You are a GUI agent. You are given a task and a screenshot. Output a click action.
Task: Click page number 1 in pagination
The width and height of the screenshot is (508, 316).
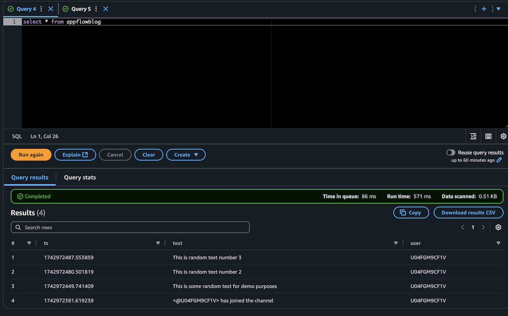point(473,227)
